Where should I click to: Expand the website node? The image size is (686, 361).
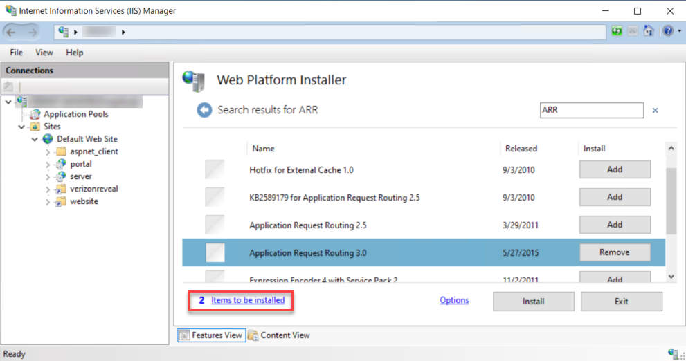48,202
